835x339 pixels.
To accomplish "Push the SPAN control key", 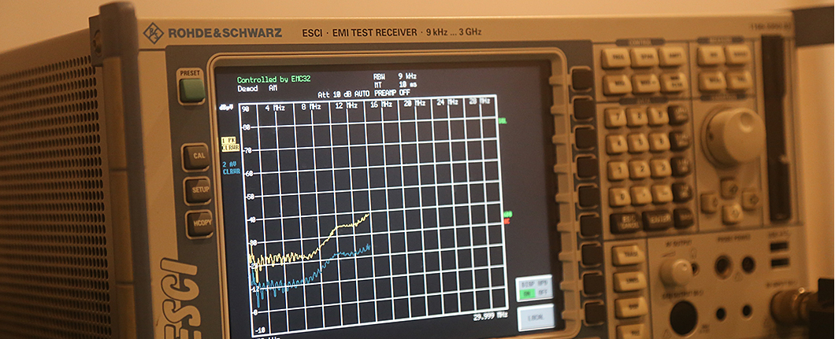I will [644, 57].
